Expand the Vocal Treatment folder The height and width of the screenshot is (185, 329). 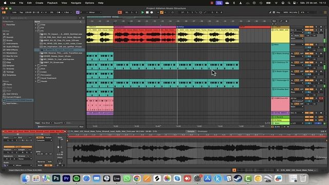click(36, 78)
